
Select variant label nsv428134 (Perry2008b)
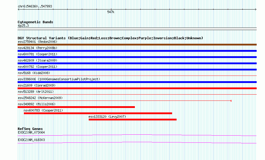click(38, 48)
